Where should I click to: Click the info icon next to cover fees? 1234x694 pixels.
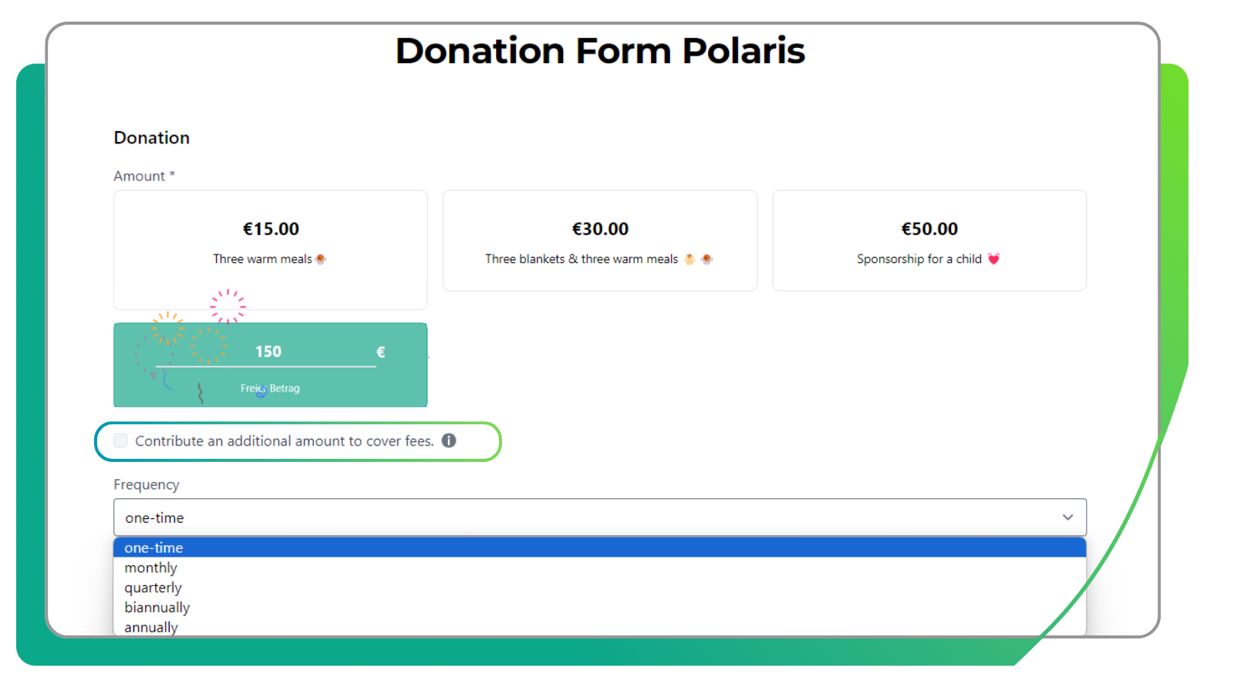[x=450, y=440]
